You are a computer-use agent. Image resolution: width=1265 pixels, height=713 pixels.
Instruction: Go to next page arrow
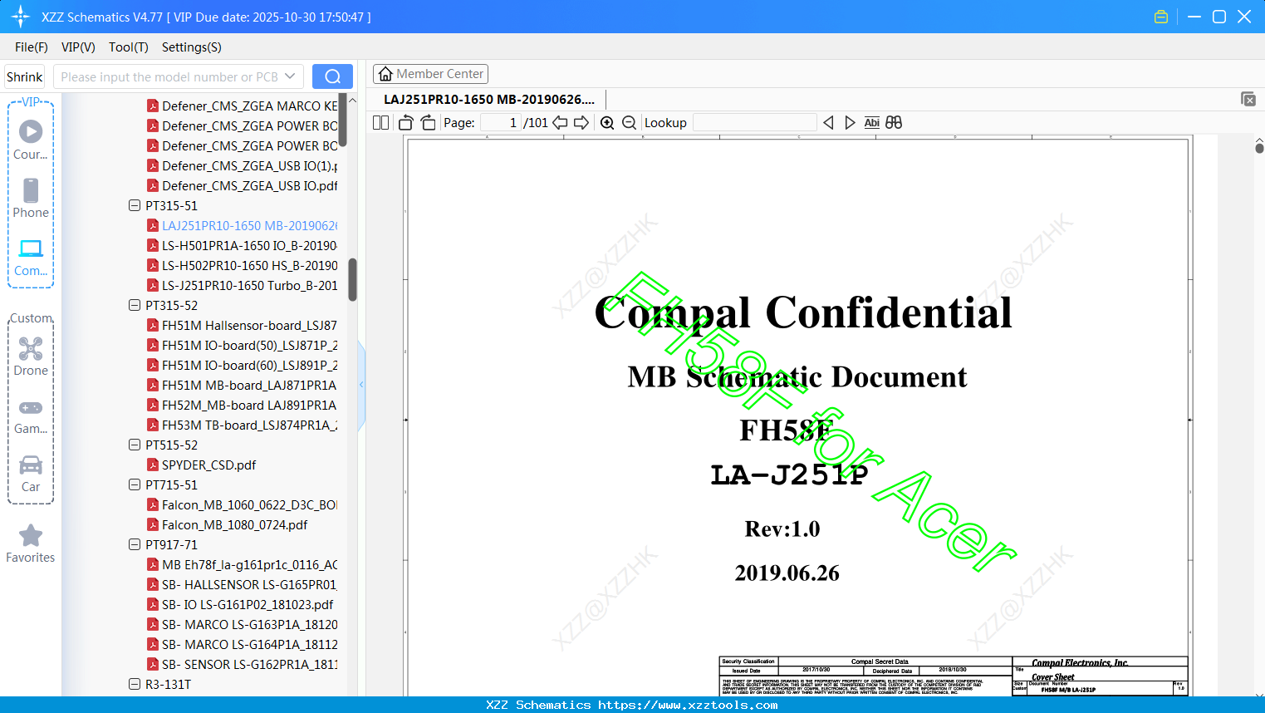581,123
